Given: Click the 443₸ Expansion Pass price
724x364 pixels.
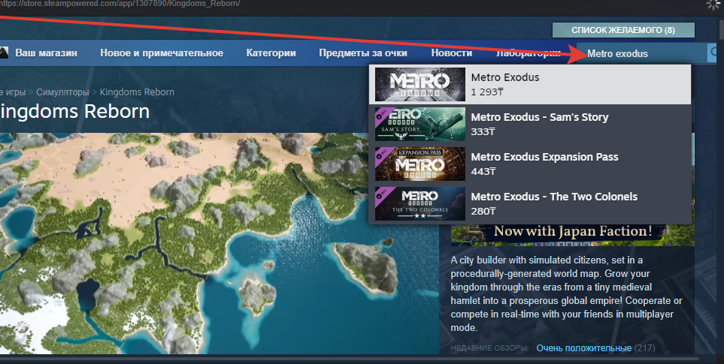Looking at the screenshot, I should (x=483, y=171).
